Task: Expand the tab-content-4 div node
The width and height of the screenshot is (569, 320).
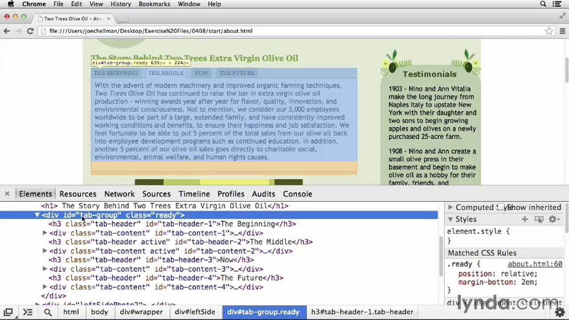Action: click(x=44, y=287)
